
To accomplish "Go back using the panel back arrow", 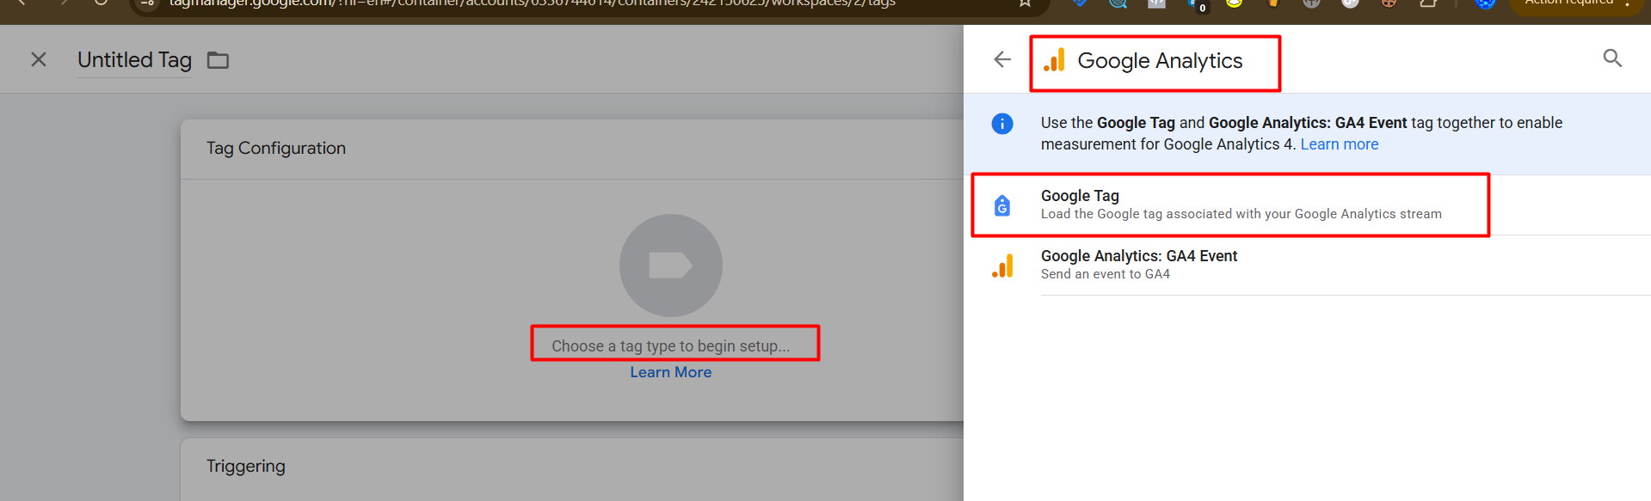I will tap(1002, 59).
